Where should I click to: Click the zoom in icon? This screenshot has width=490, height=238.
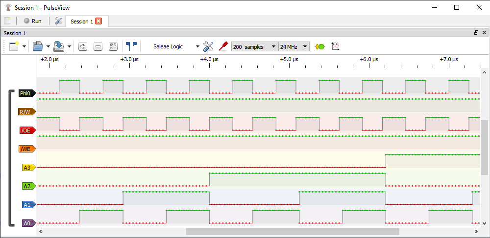click(x=83, y=46)
